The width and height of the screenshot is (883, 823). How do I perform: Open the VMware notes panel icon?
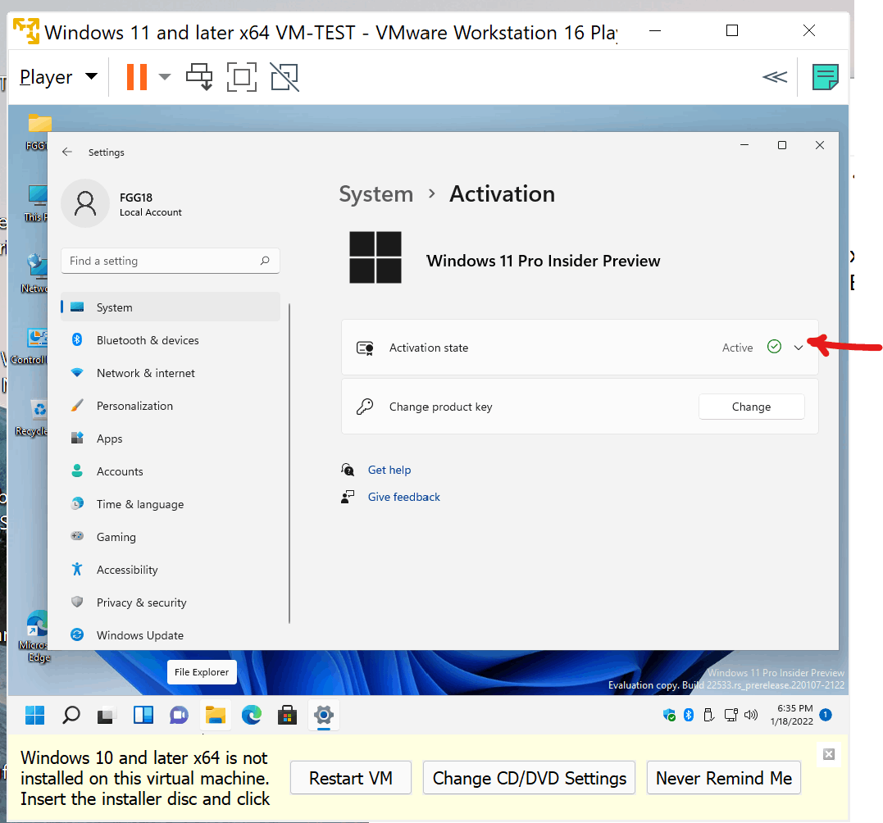coord(825,77)
